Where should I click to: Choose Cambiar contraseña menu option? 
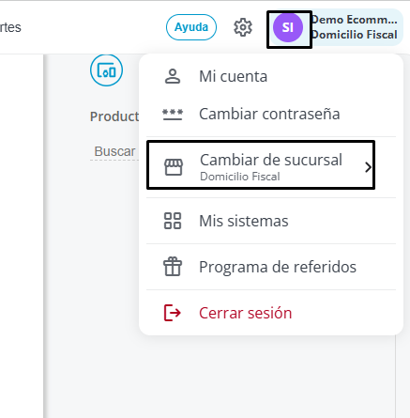point(271,114)
